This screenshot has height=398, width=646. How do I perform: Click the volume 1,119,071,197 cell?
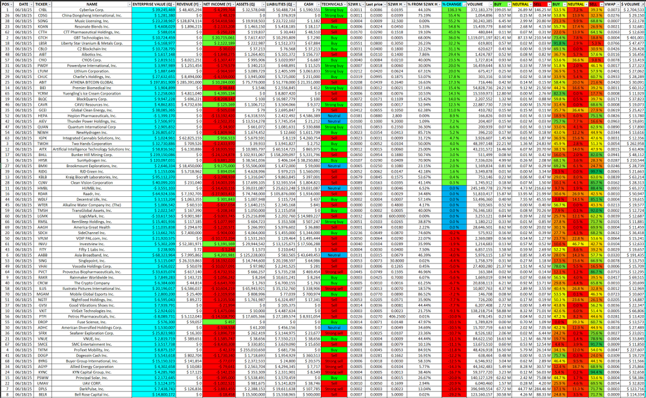tap(481, 37)
